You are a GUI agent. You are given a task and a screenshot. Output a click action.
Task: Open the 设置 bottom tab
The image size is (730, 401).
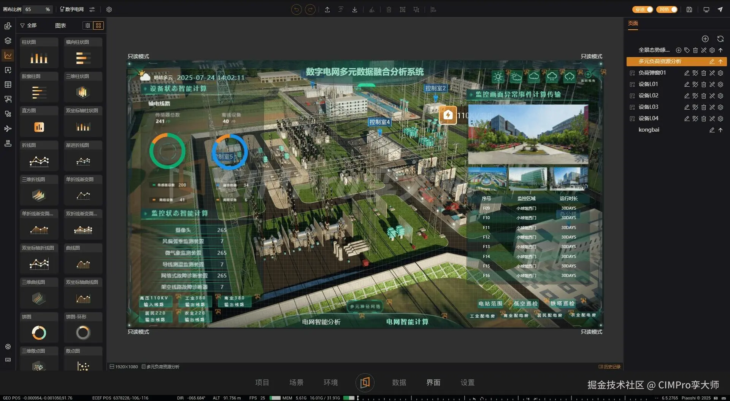tap(468, 382)
